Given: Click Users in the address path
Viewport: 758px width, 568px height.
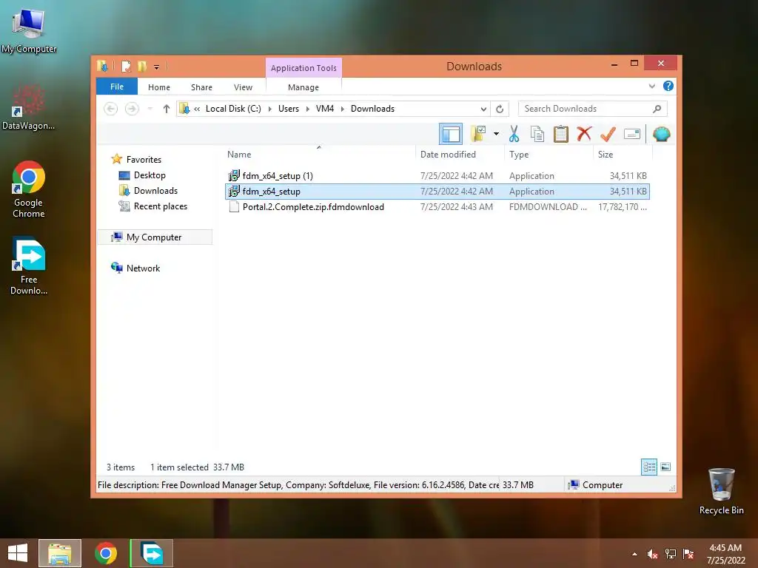Looking at the screenshot, I should coord(289,109).
